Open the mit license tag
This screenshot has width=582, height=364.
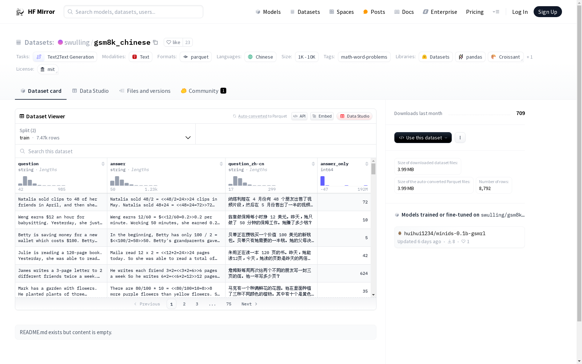click(48, 69)
